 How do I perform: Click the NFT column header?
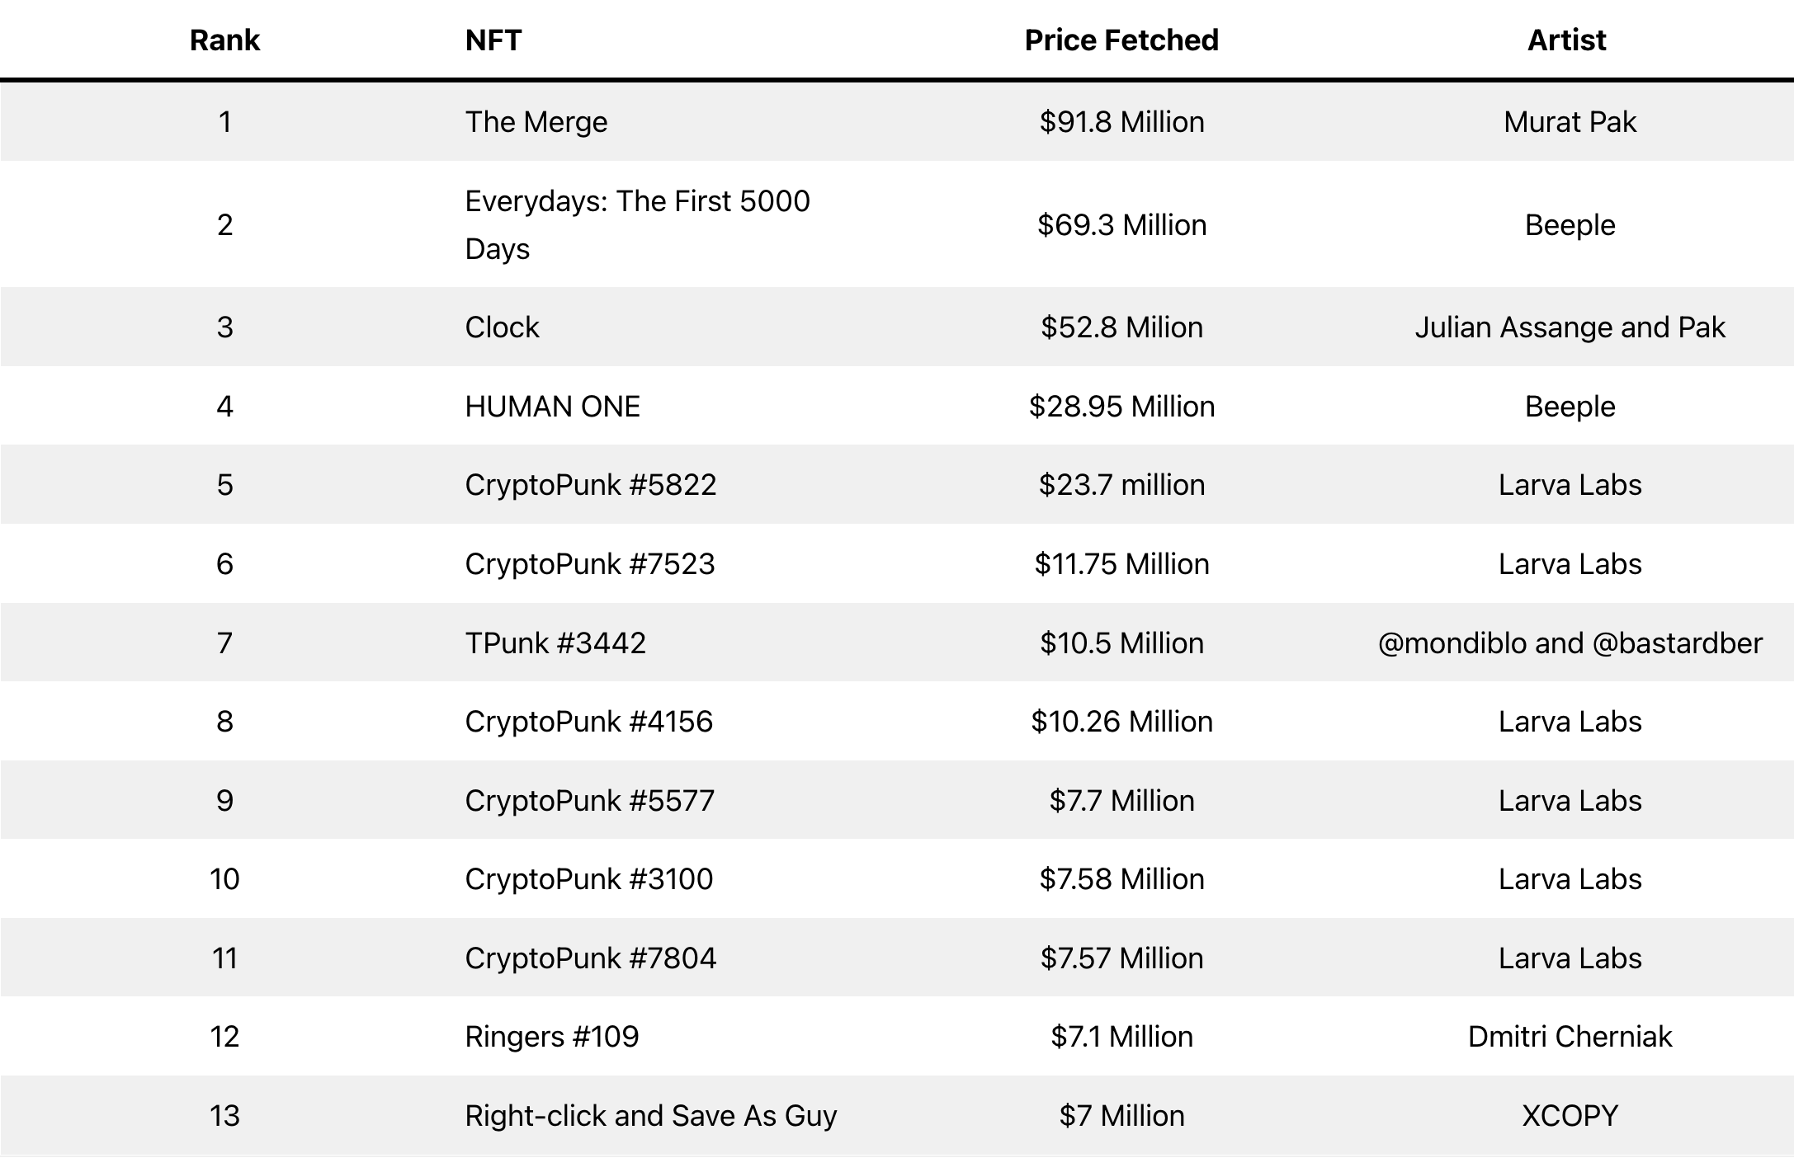(493, 40)
